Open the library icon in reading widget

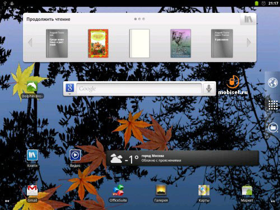click(x=248, y=19)
